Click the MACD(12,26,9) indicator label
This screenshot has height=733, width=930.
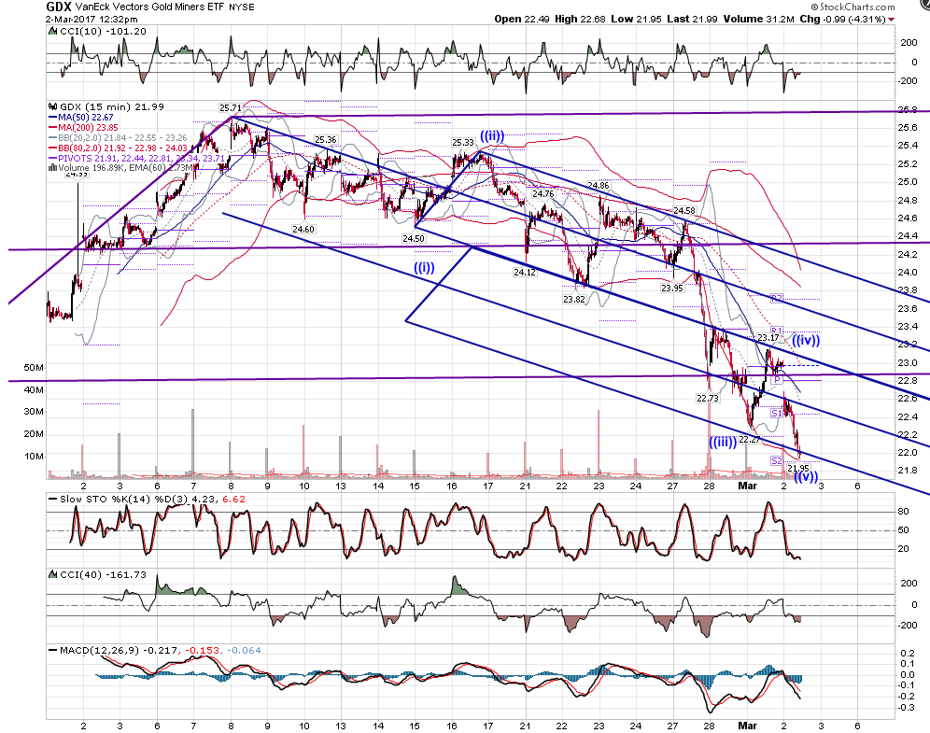pyautogui.click(x=100, y=651)
